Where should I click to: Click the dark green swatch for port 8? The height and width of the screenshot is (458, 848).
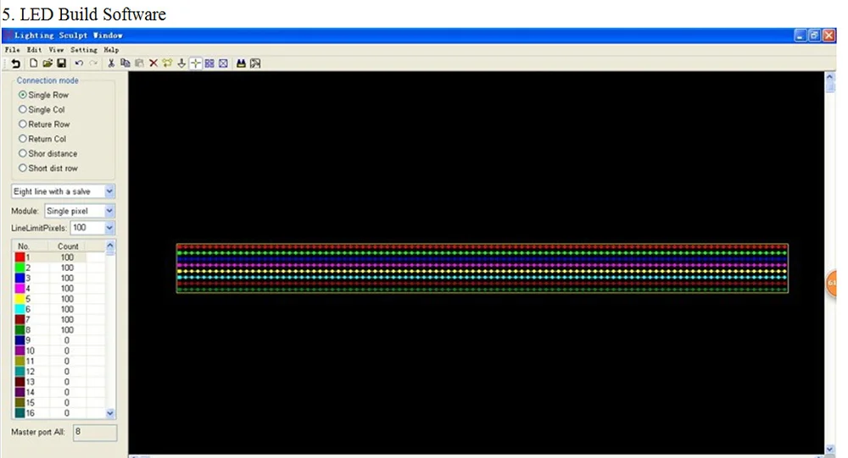coord(20,330)
